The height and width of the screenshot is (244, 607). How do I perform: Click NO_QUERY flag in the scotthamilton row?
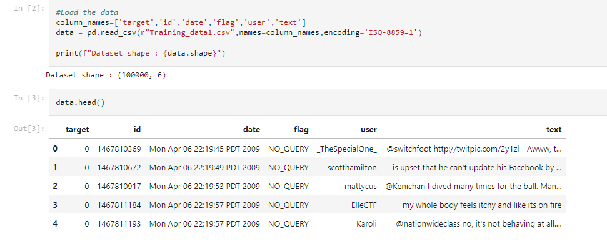[288, 168]
